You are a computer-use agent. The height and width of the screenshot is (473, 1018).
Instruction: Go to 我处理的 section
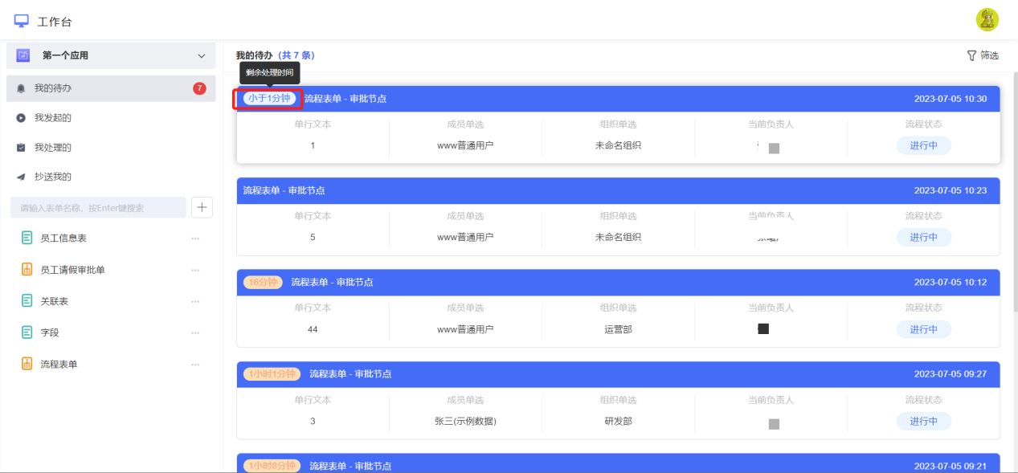click(111, 148)
